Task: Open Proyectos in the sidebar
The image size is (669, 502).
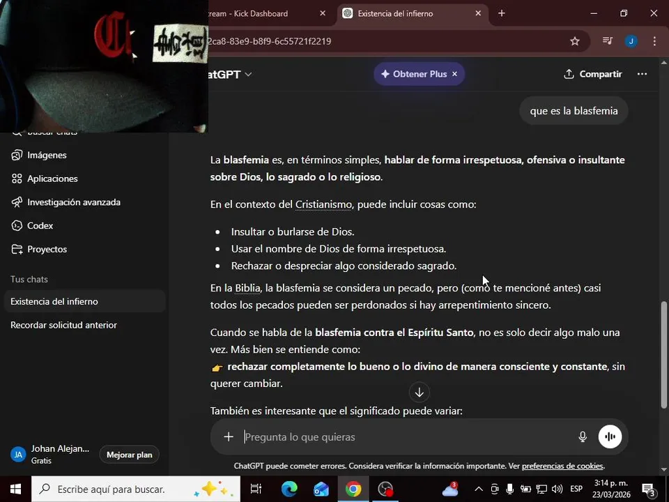Action: [84, 249]
